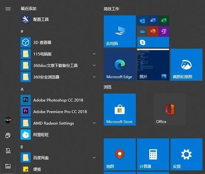Open 360doc文章下载备份工具 folder icon
Image resolution: width=205 pixels, height=174 pixels.
[x=25, y=65]
